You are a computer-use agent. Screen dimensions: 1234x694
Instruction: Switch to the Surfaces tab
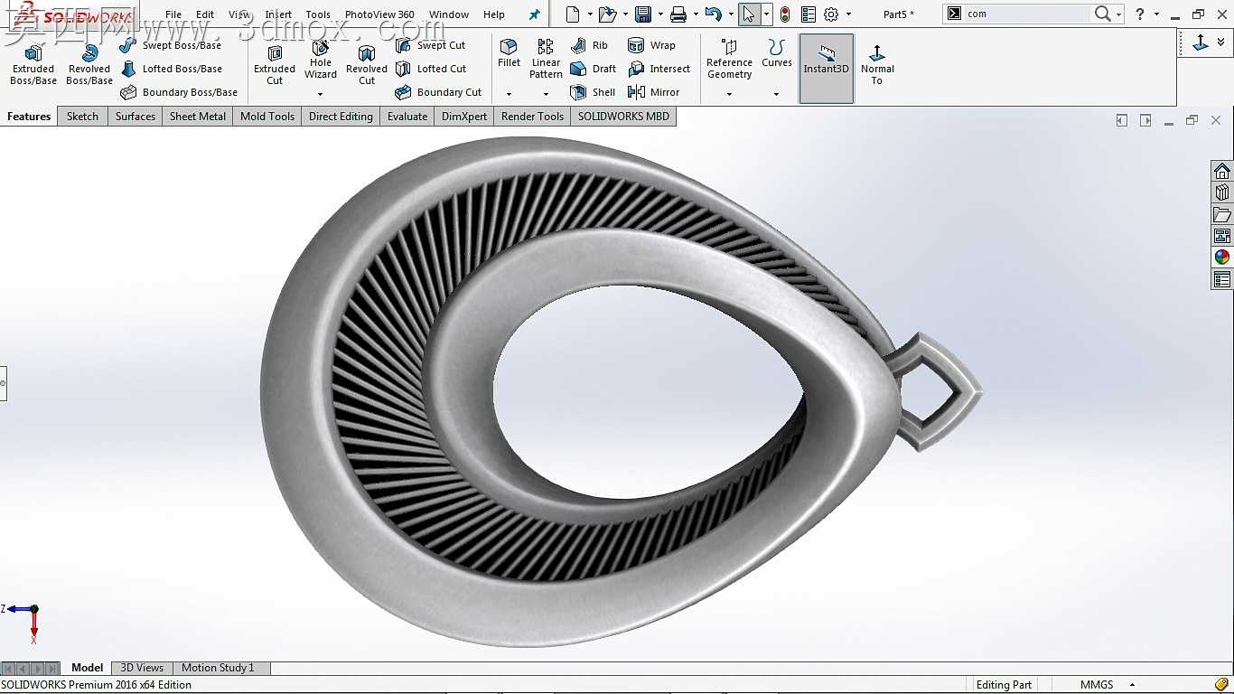(136, 117)
